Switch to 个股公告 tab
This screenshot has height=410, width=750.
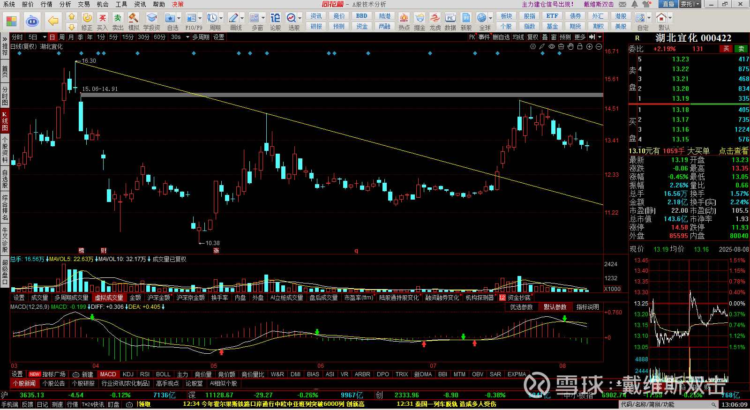pos(53,383)
